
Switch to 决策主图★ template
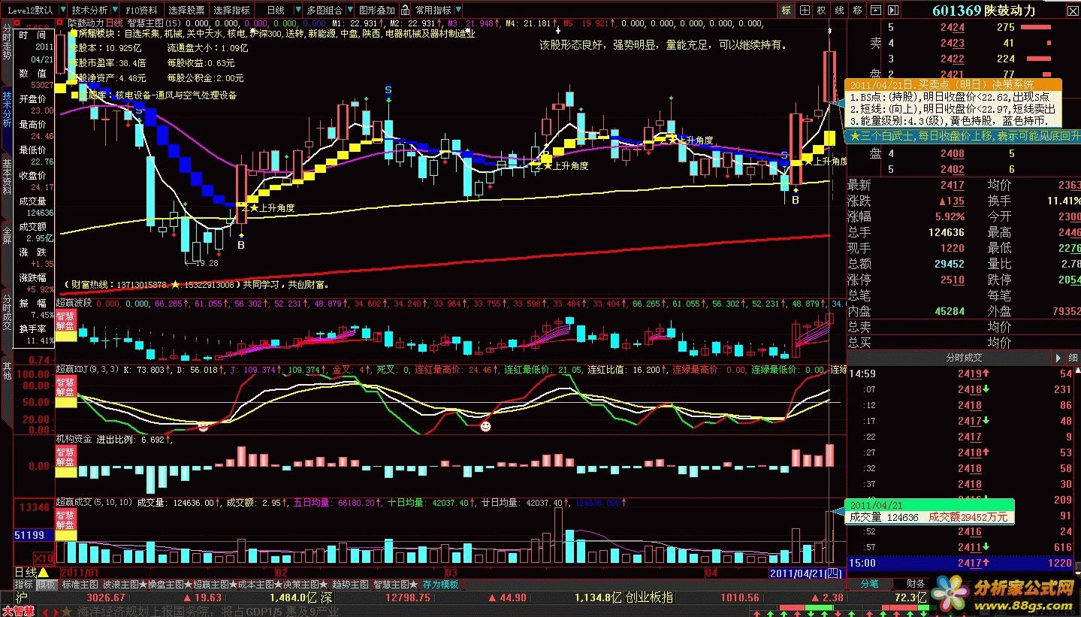tap(305, 584)
